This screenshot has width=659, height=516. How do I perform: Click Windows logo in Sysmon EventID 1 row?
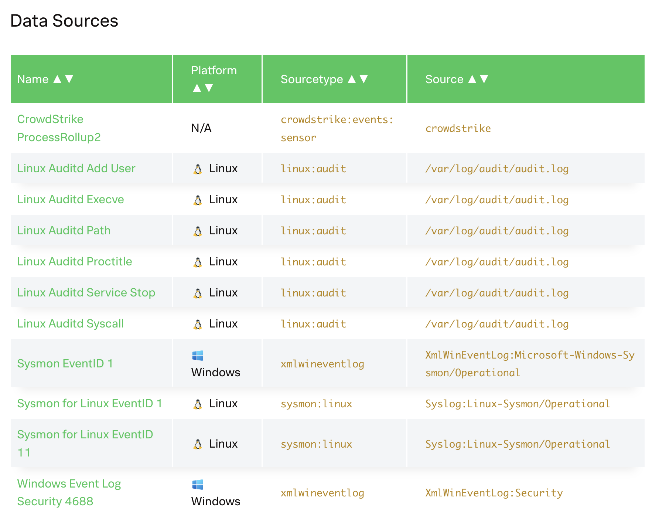click(x=198, y=356)
